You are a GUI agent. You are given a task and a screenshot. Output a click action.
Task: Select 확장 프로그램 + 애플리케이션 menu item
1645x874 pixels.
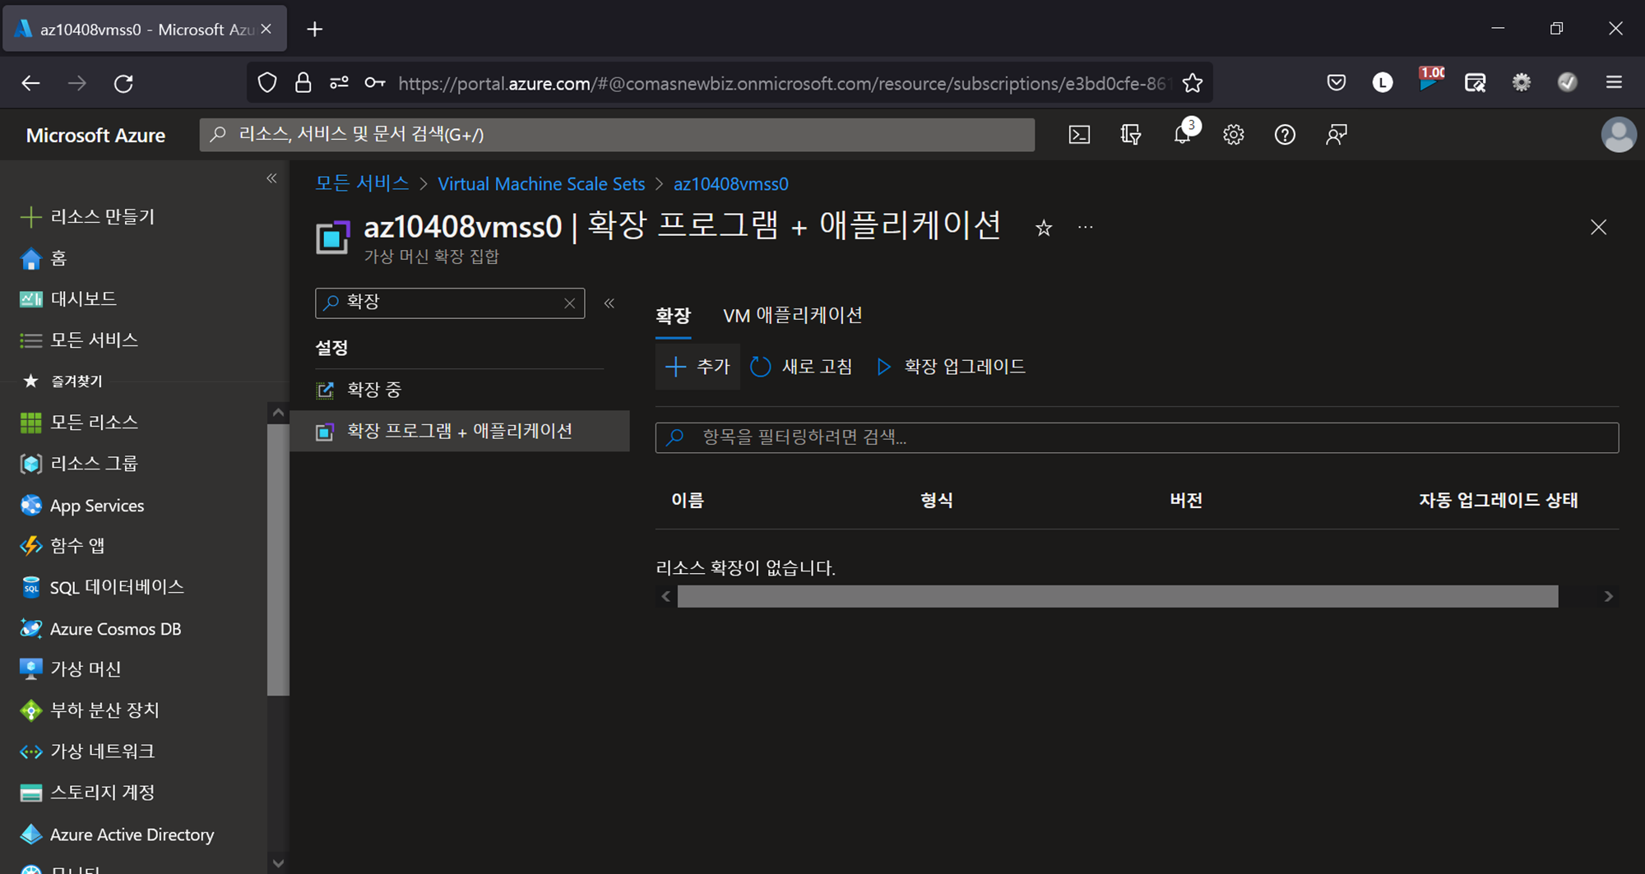pyautogui.click(x=460, y=431)
